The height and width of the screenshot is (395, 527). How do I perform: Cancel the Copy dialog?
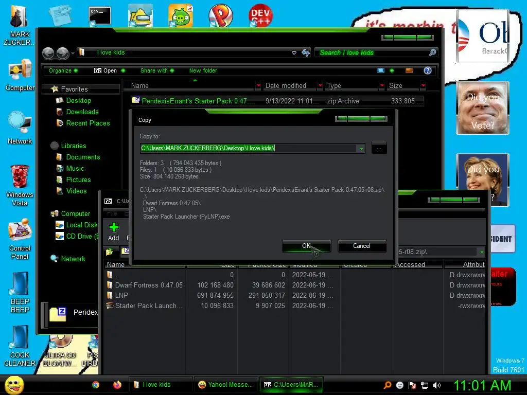click(x=362, y=246)
